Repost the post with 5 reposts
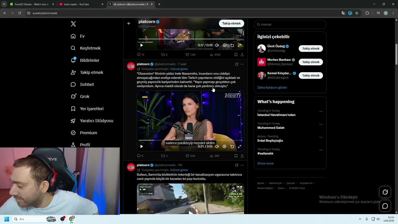Image resolution: width=398 pixels, height=224 pixels. coord(164,54)
